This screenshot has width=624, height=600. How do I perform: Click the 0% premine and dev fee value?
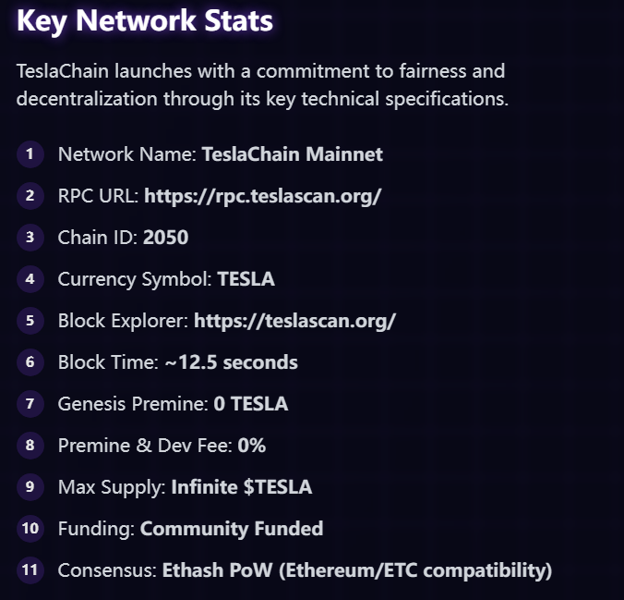pos(251,446)
